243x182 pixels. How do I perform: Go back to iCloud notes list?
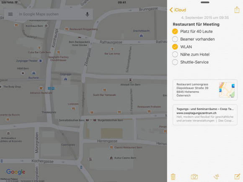(178, 10)
